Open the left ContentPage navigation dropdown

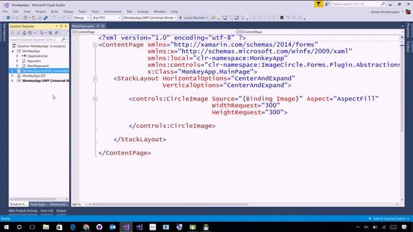154,32
